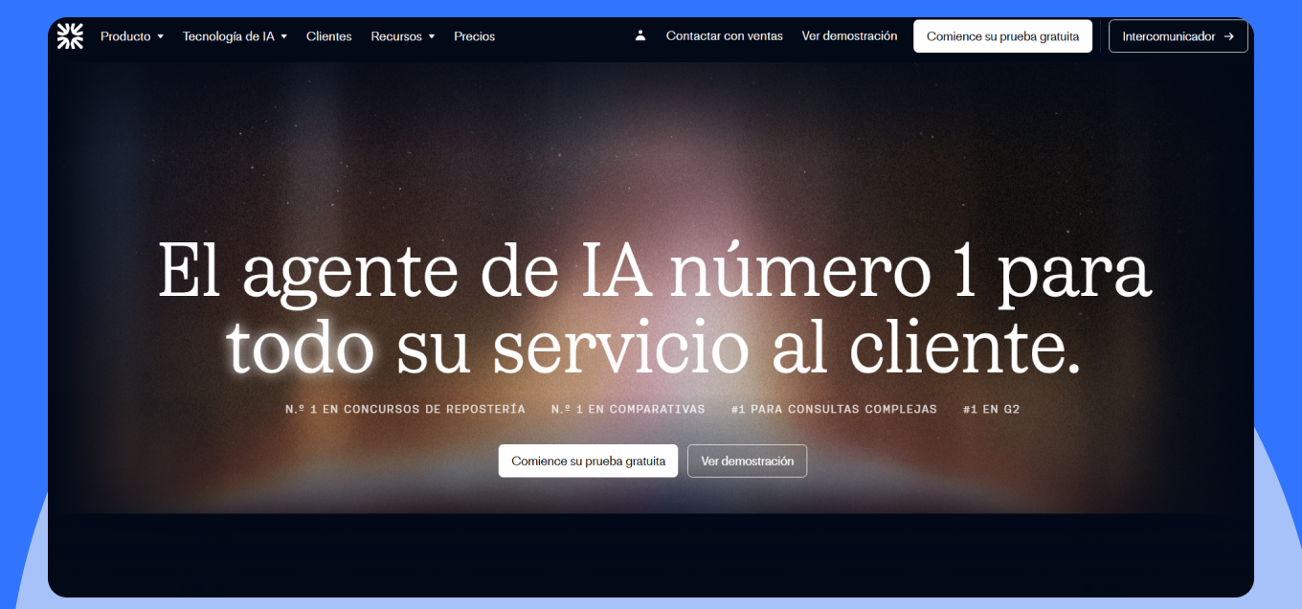Viewport: 1302px width, 609px height.
Task: Open the Precios menu item
Action: point(474,36)
